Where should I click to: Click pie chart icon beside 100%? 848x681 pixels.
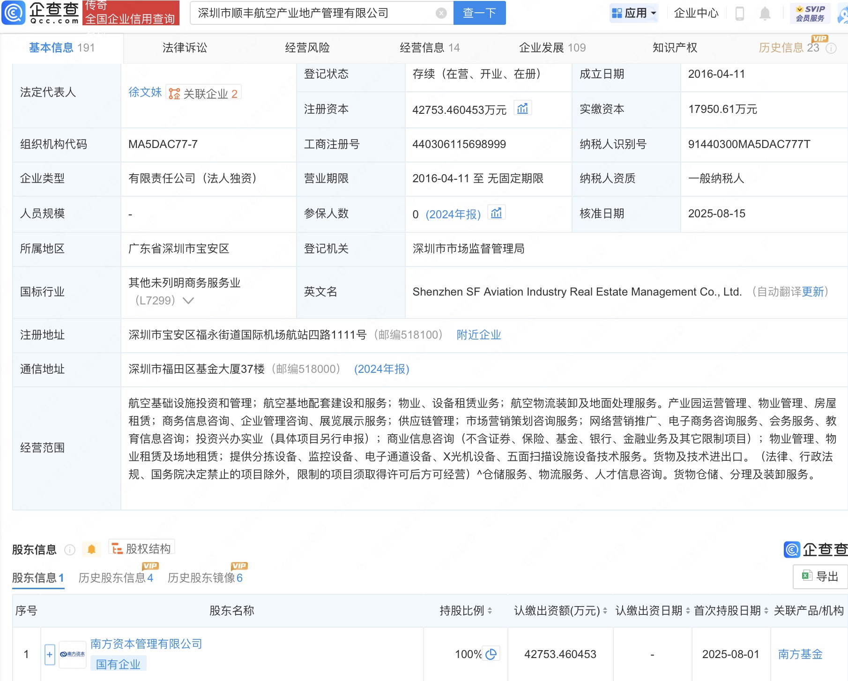pyautogui.click(x=491, y=654)
